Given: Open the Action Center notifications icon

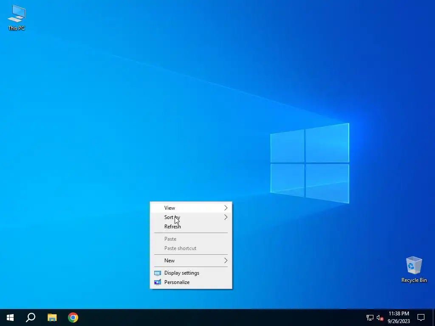Looking at the screenshot, I should (421, 318).
